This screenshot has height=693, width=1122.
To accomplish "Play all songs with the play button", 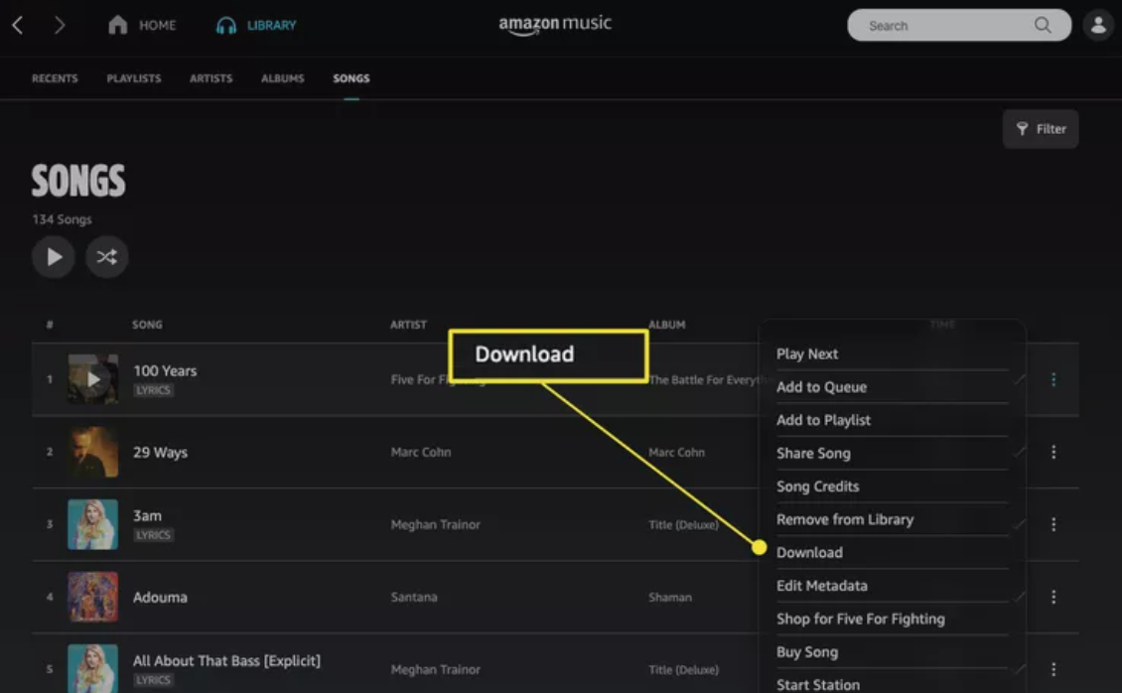I will point(54,256).
